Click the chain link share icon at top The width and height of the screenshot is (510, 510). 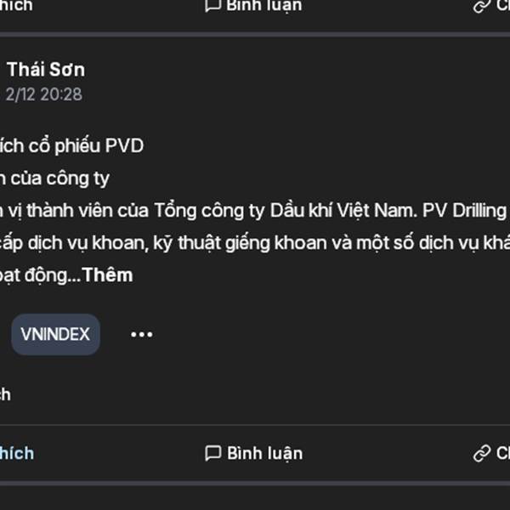pos(482,6)
